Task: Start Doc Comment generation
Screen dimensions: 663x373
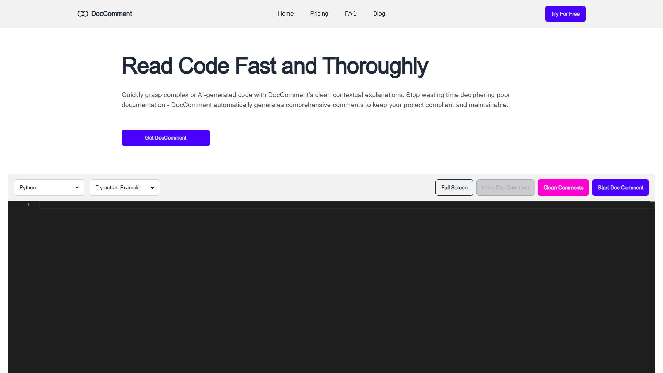Action: click(621, 188)
